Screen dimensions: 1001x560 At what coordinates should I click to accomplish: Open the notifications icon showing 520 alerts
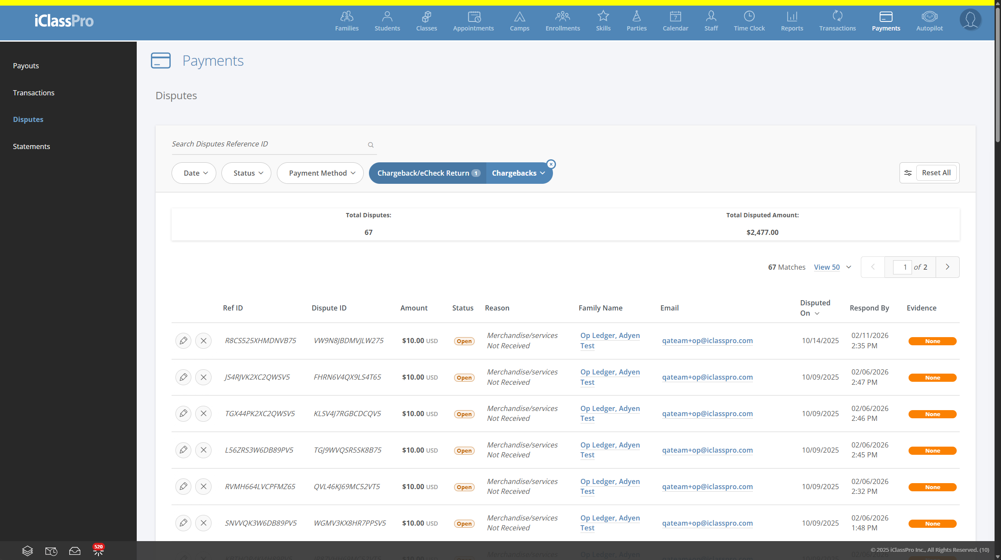98,550
